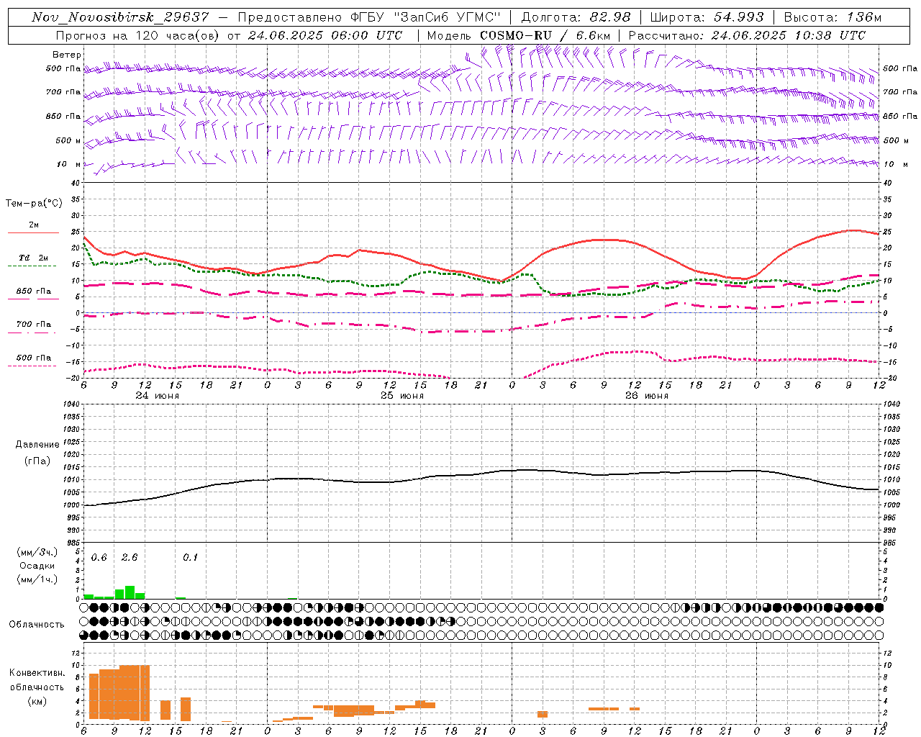Click the '1040' value on left pressure axis
This screenshot has width=921, height=737.
[x=71, y=404]
